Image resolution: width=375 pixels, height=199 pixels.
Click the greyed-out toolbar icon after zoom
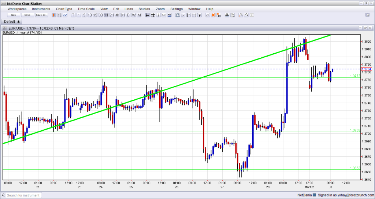pyautogui.click(x=252, y=15)
